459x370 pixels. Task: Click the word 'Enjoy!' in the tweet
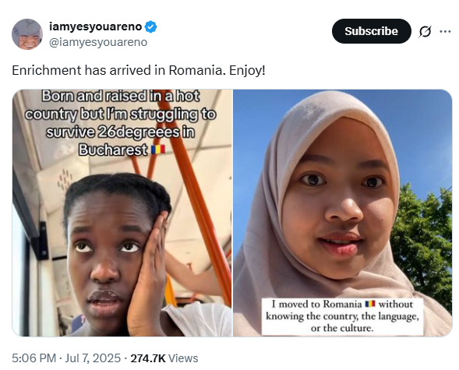coord(247,70)
